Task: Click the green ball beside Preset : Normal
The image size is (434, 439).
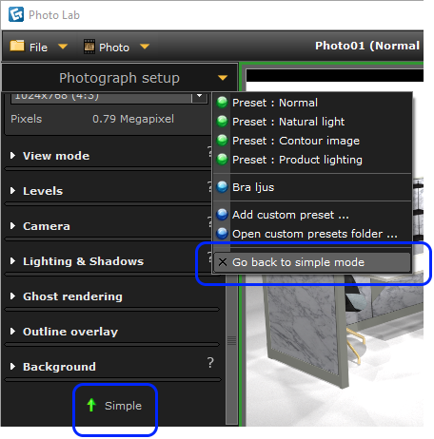Action: tap(222, 103)
